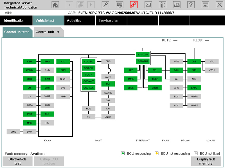Click the grey JNAV unit box

(108, 117)
